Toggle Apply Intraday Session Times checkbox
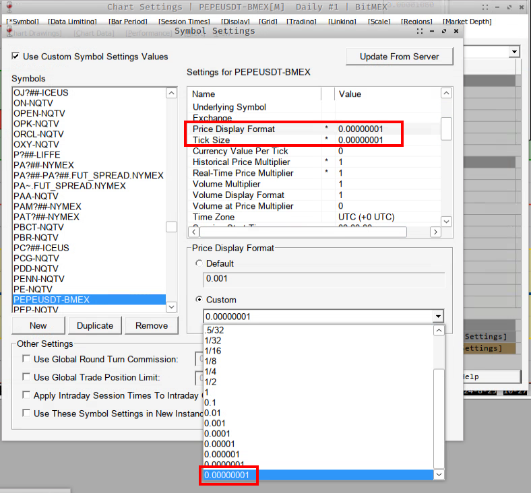This screenshot has height=493, width=531. point(26,395)
